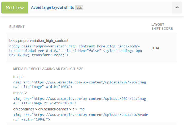Click the width="100%/" attribute of header image
184x125 pixels.
tap(36, 119)
